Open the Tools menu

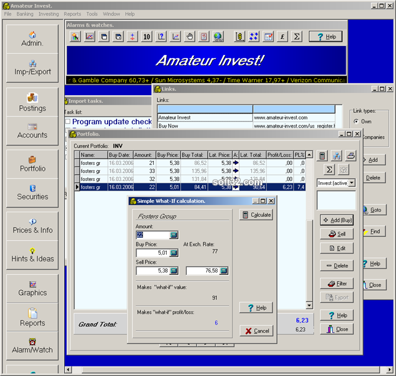click(92, 14)
